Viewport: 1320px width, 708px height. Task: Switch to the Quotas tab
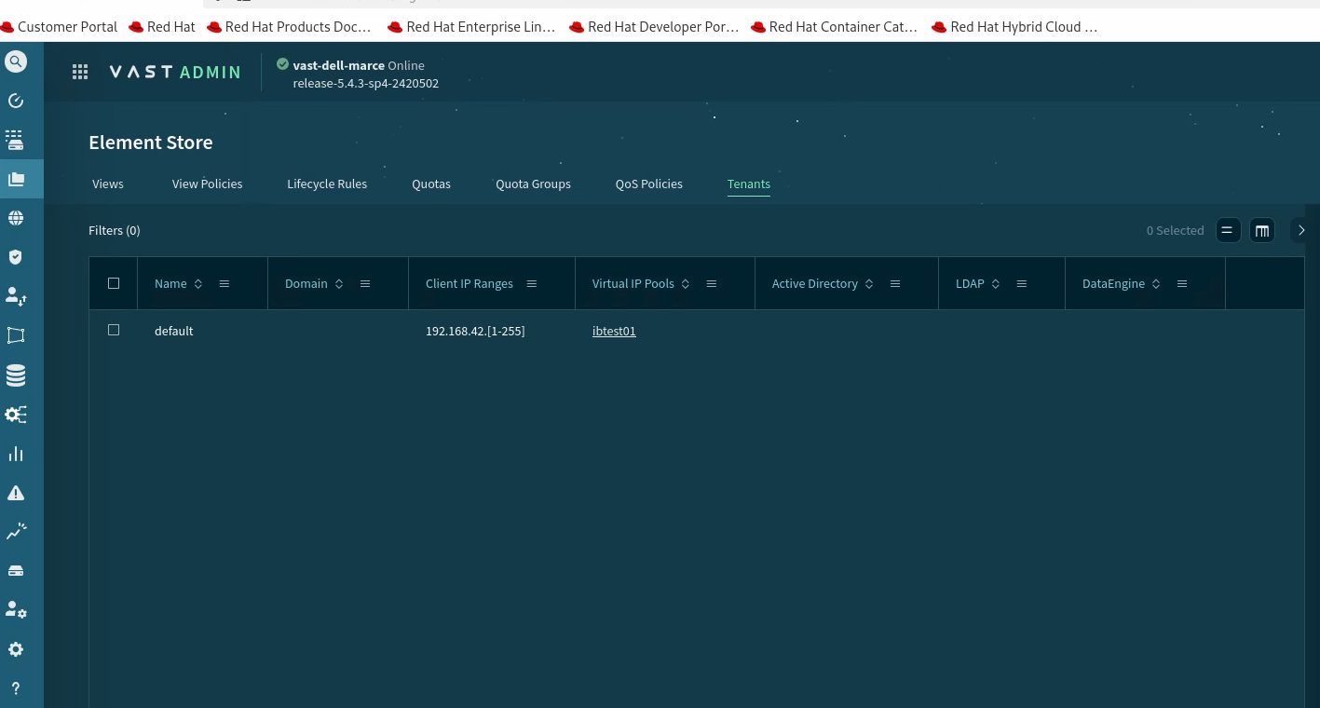pos(431,184)
